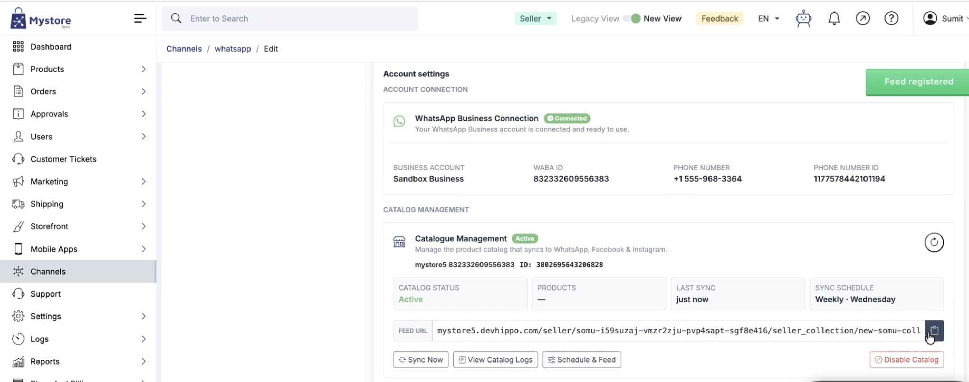Open View Catalog Logs
Viewport: 969px width, 382px height.
495,360
